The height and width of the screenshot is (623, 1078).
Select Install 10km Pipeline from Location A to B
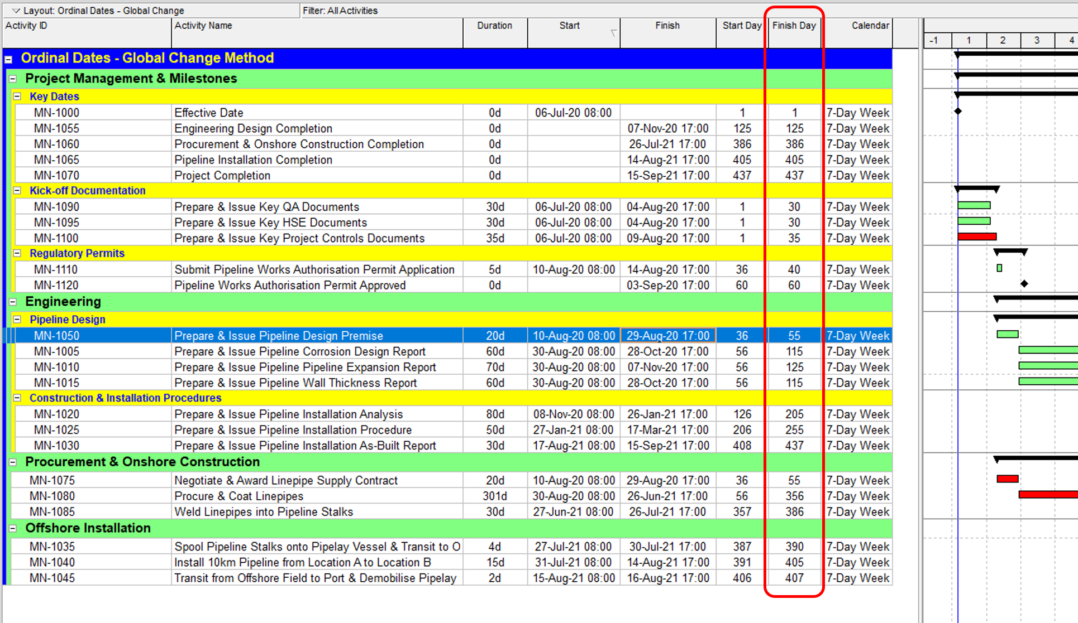tap(302, 562)
